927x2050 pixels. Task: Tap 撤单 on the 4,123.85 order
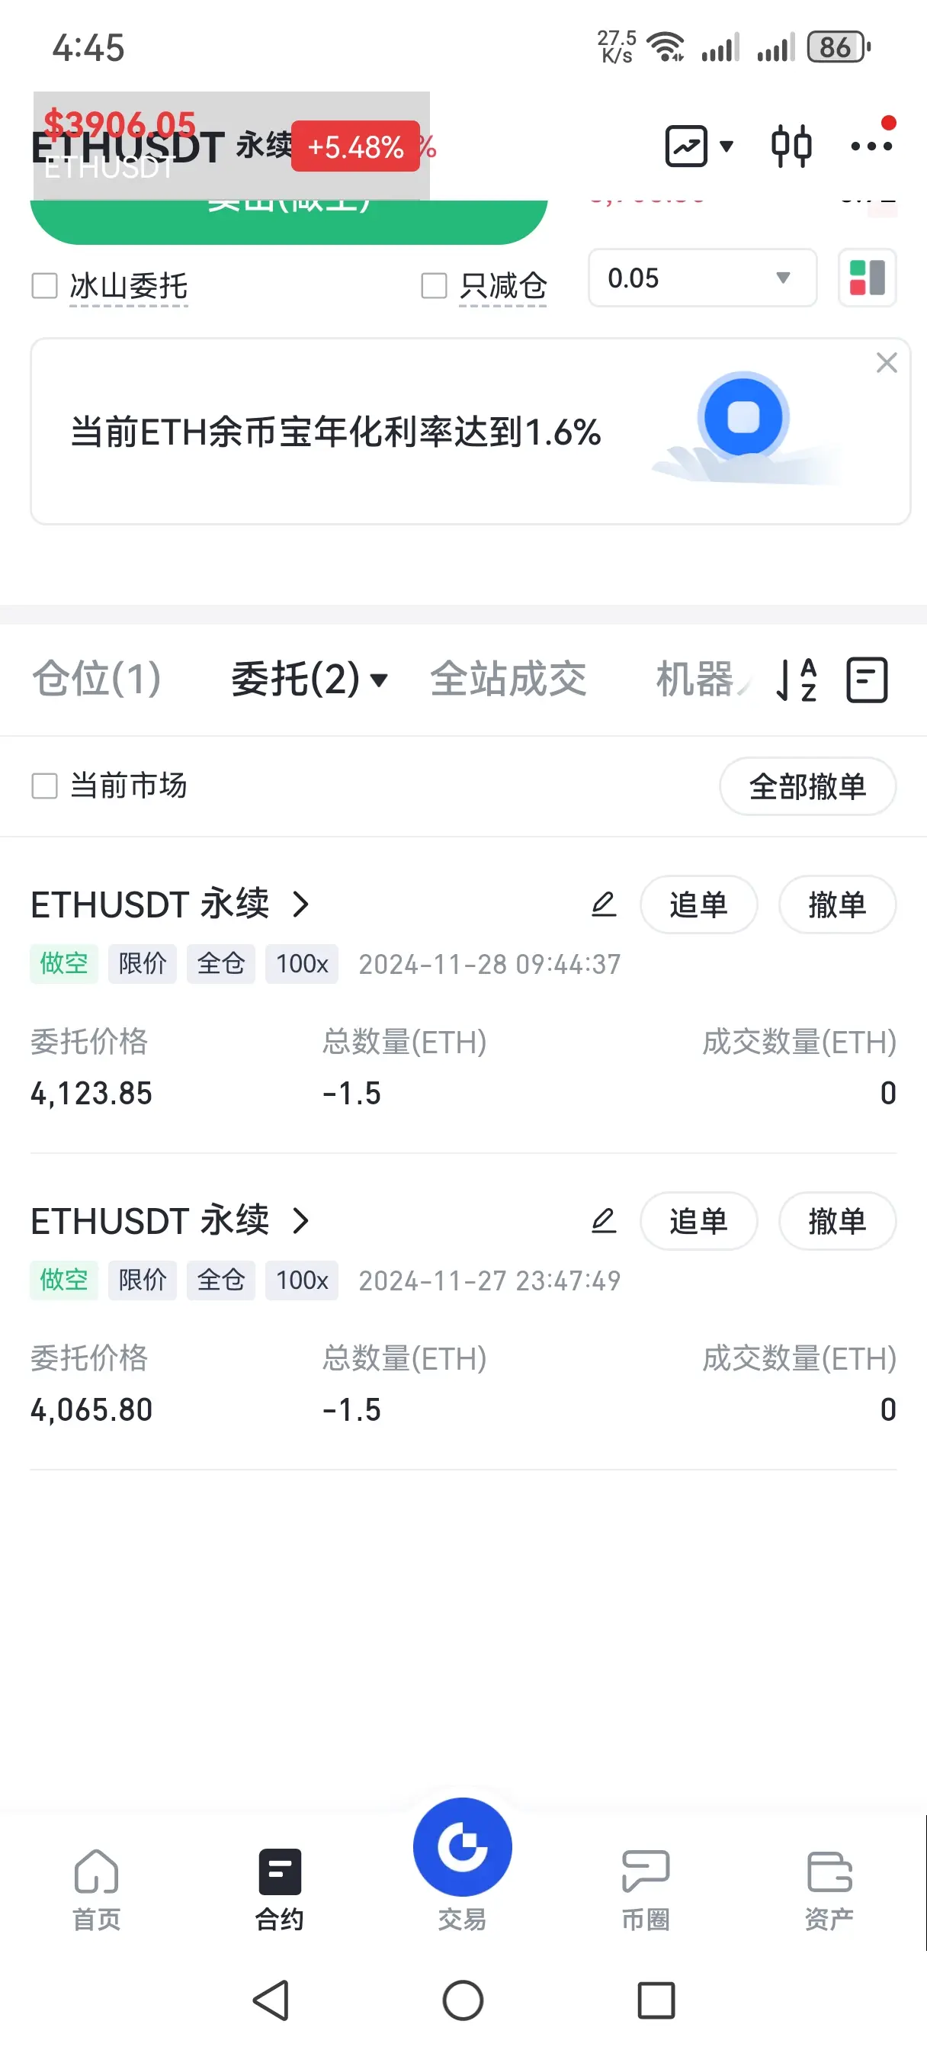(x=837, y=904)
